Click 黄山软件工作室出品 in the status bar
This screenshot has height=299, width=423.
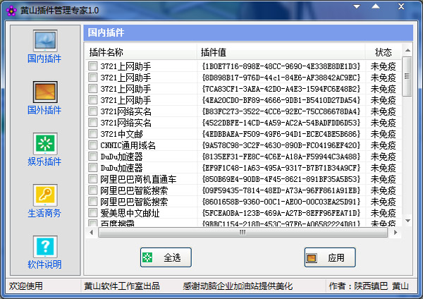pyautogui.click(x=122, y=286)
